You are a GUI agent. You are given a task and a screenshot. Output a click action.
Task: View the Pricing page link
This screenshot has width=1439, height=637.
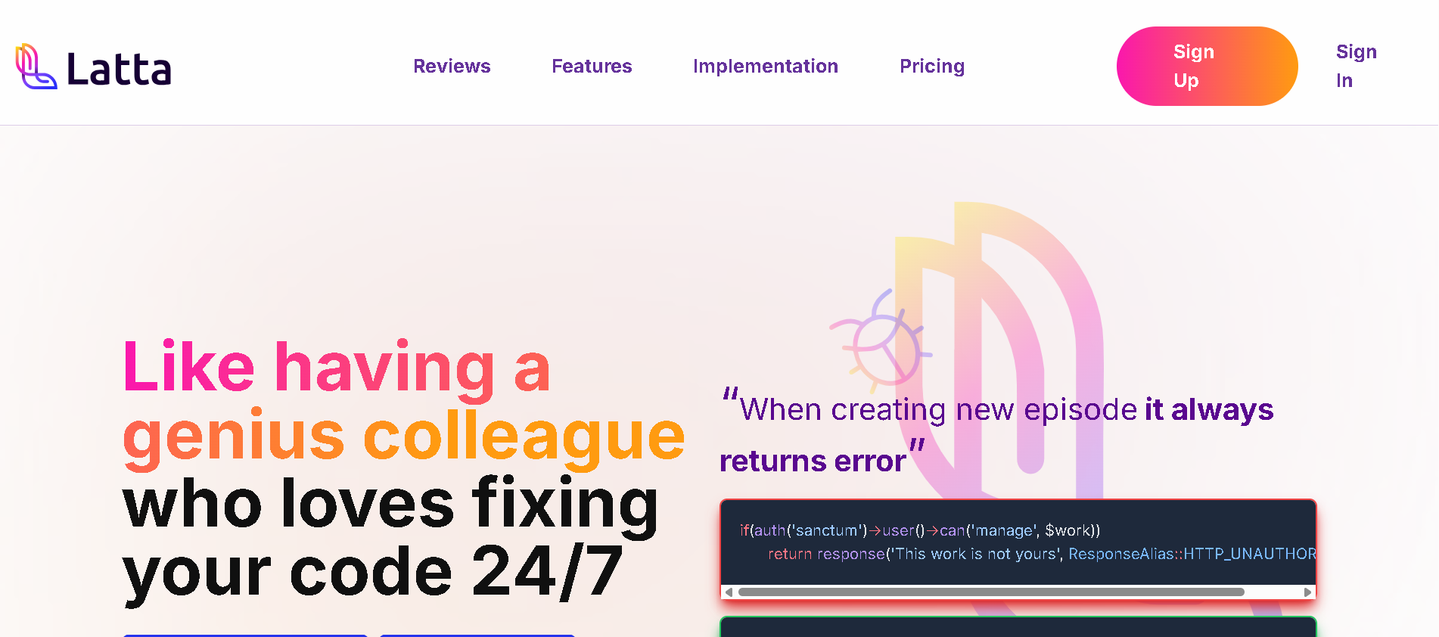(932, 66)
